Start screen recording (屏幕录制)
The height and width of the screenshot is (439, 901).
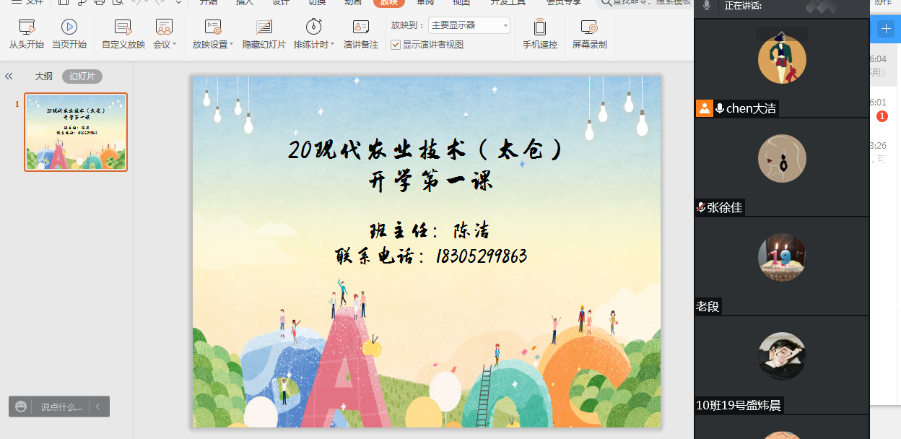[589, 34]
